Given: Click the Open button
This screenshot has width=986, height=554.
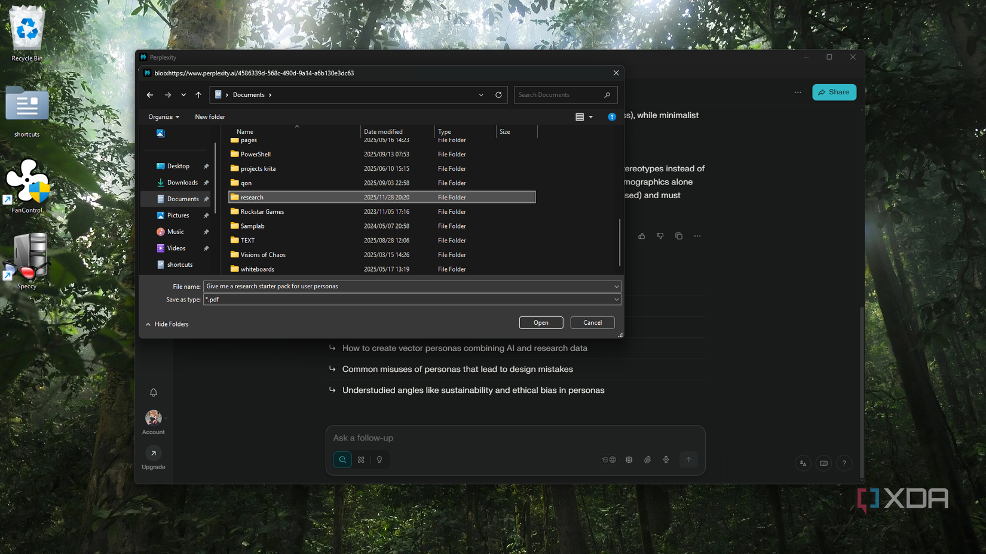Looking at the screenshot, I should tap(540, 322).
